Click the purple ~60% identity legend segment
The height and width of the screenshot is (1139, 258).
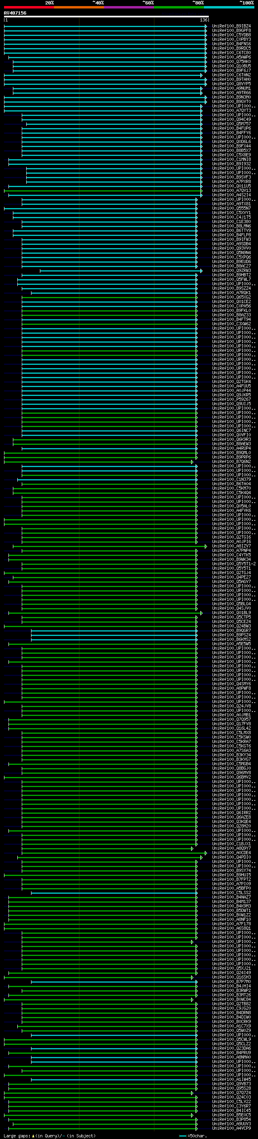[x=129, y=7]
